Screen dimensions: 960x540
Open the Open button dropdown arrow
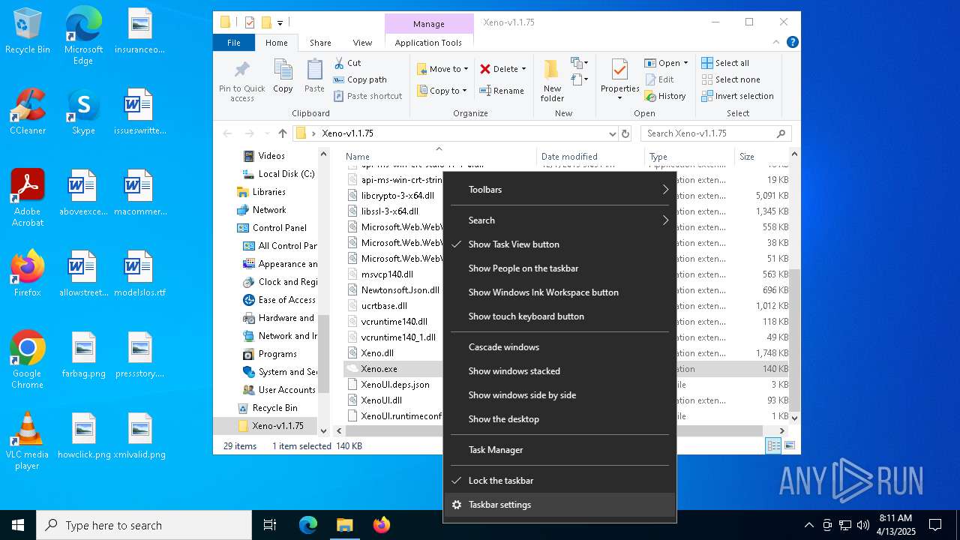[x=685, y=63]
